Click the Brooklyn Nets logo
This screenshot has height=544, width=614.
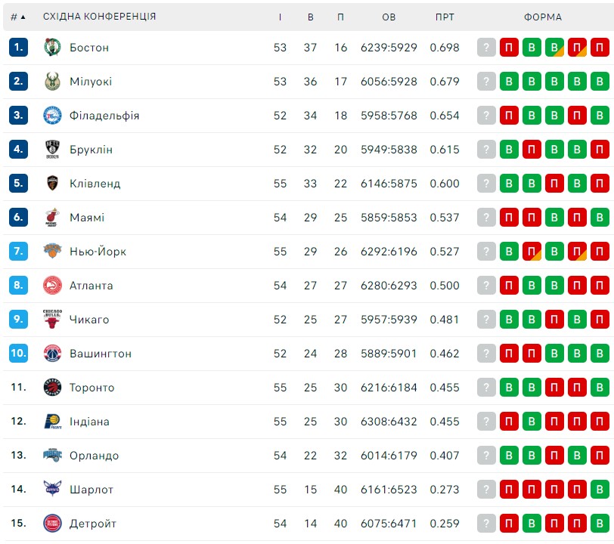tap(52, 150)
